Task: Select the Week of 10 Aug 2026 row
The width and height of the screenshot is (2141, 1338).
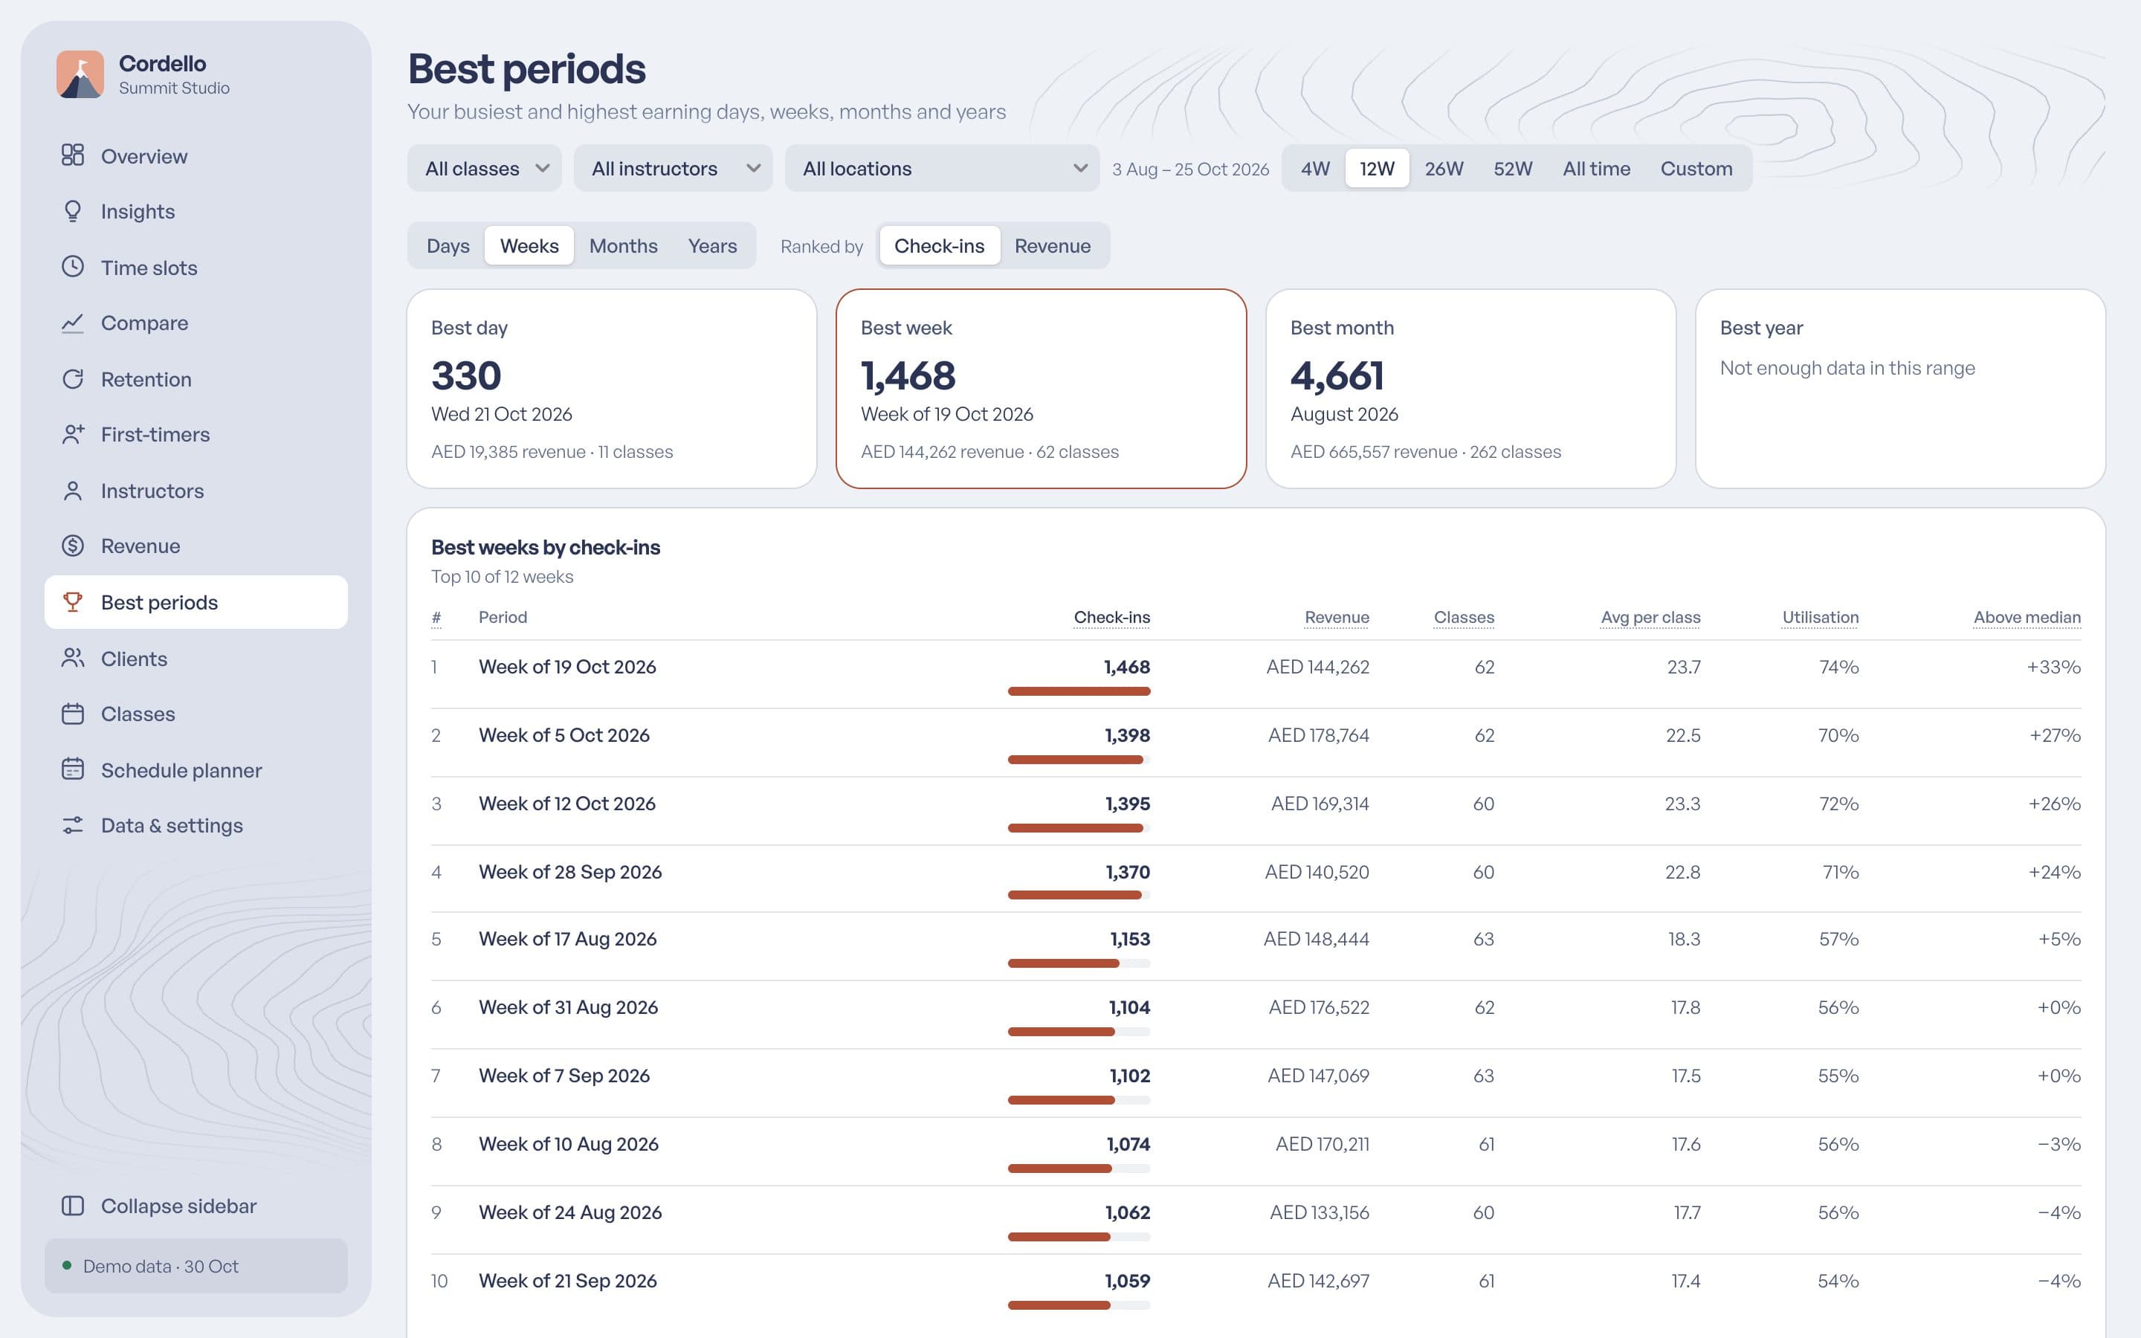Action: 1256,1152
